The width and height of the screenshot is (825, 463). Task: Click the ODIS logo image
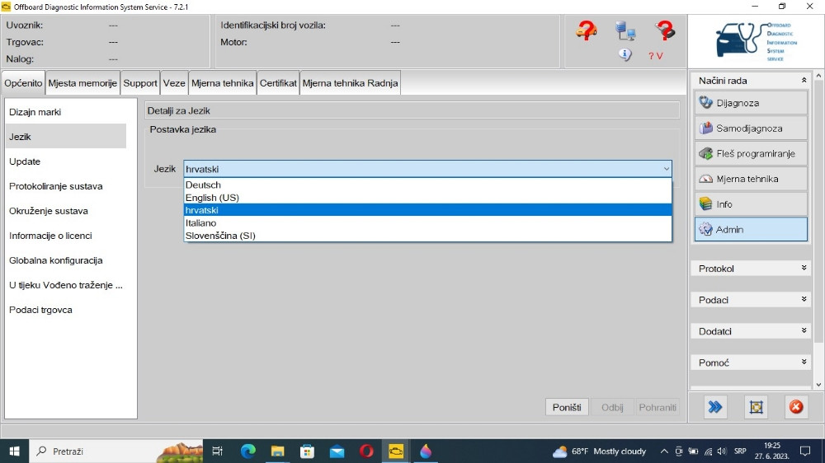tap(756, 41)
